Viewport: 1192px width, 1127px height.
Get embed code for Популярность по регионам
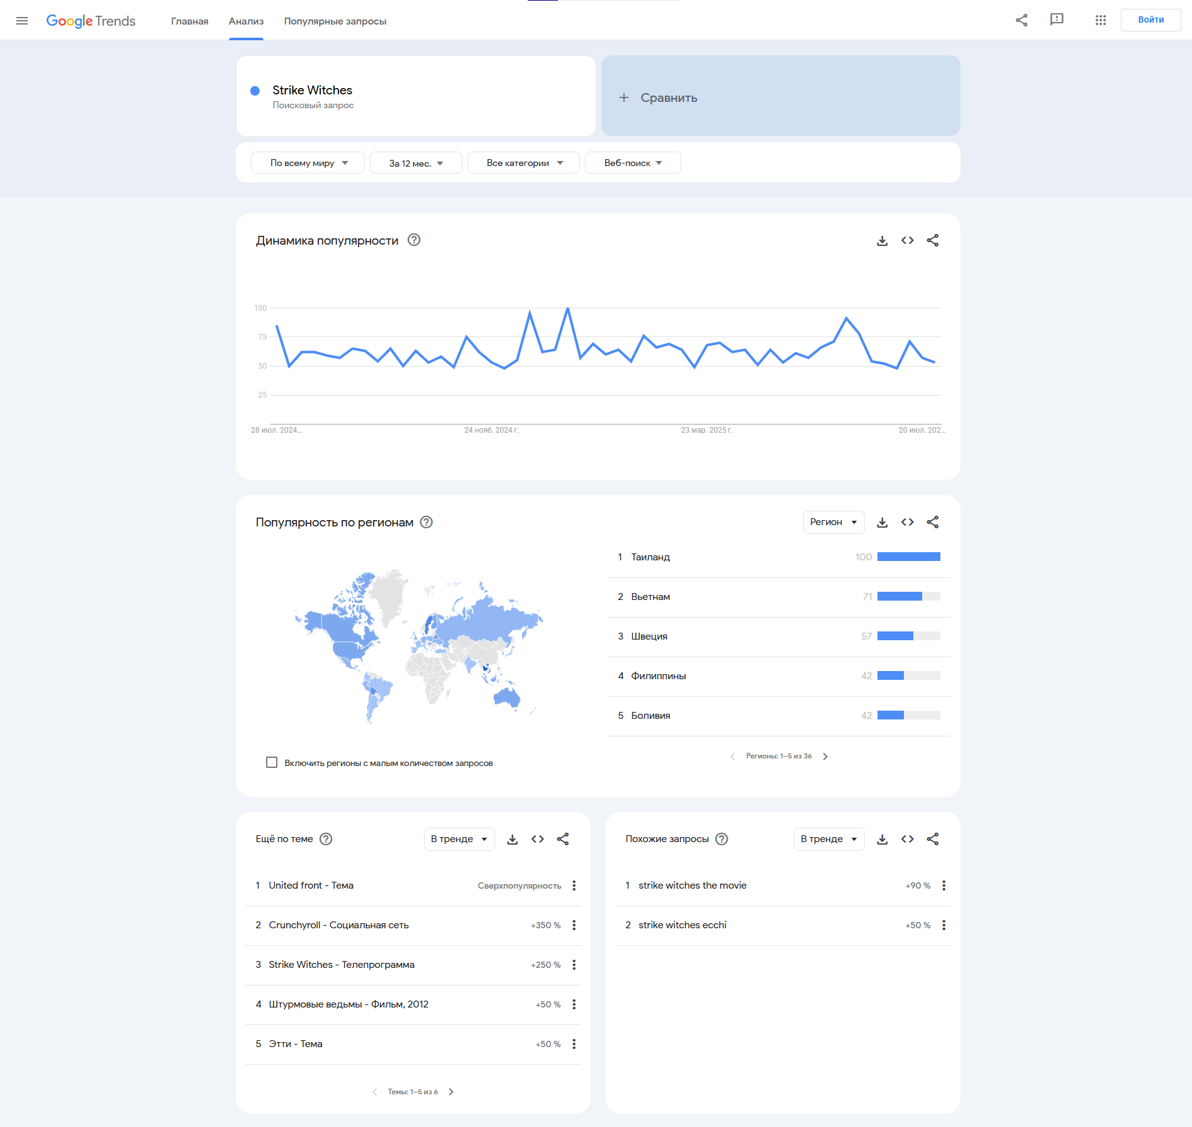[x=907, y=522]
